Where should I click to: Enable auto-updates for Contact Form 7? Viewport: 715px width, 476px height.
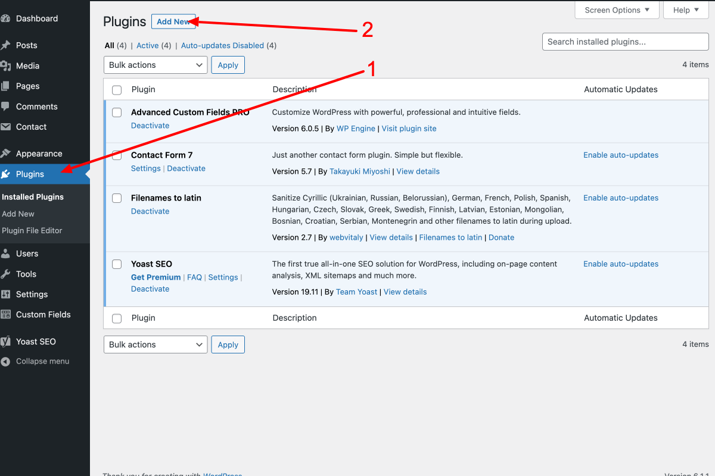click(x=620, y=155)
